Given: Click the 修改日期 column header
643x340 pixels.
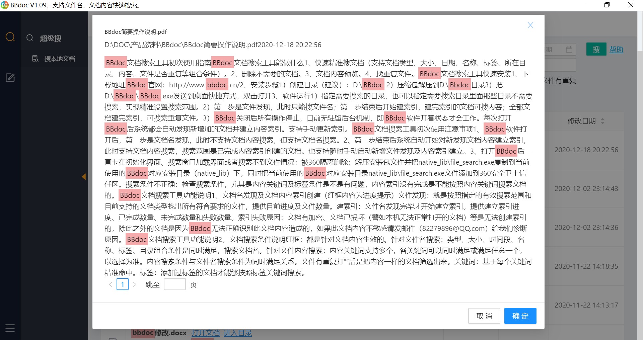Looking at the screenshot, I should tap(582, 121).
